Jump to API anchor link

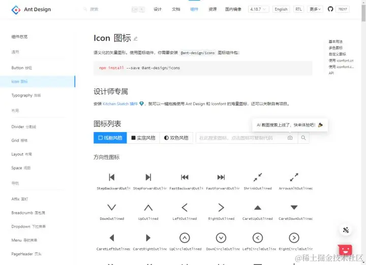pyautogui.click(x=331, y=73)
